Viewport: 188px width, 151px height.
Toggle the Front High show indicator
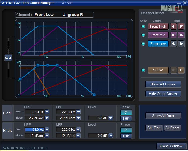pyautogui.click(x=143, y=26)
